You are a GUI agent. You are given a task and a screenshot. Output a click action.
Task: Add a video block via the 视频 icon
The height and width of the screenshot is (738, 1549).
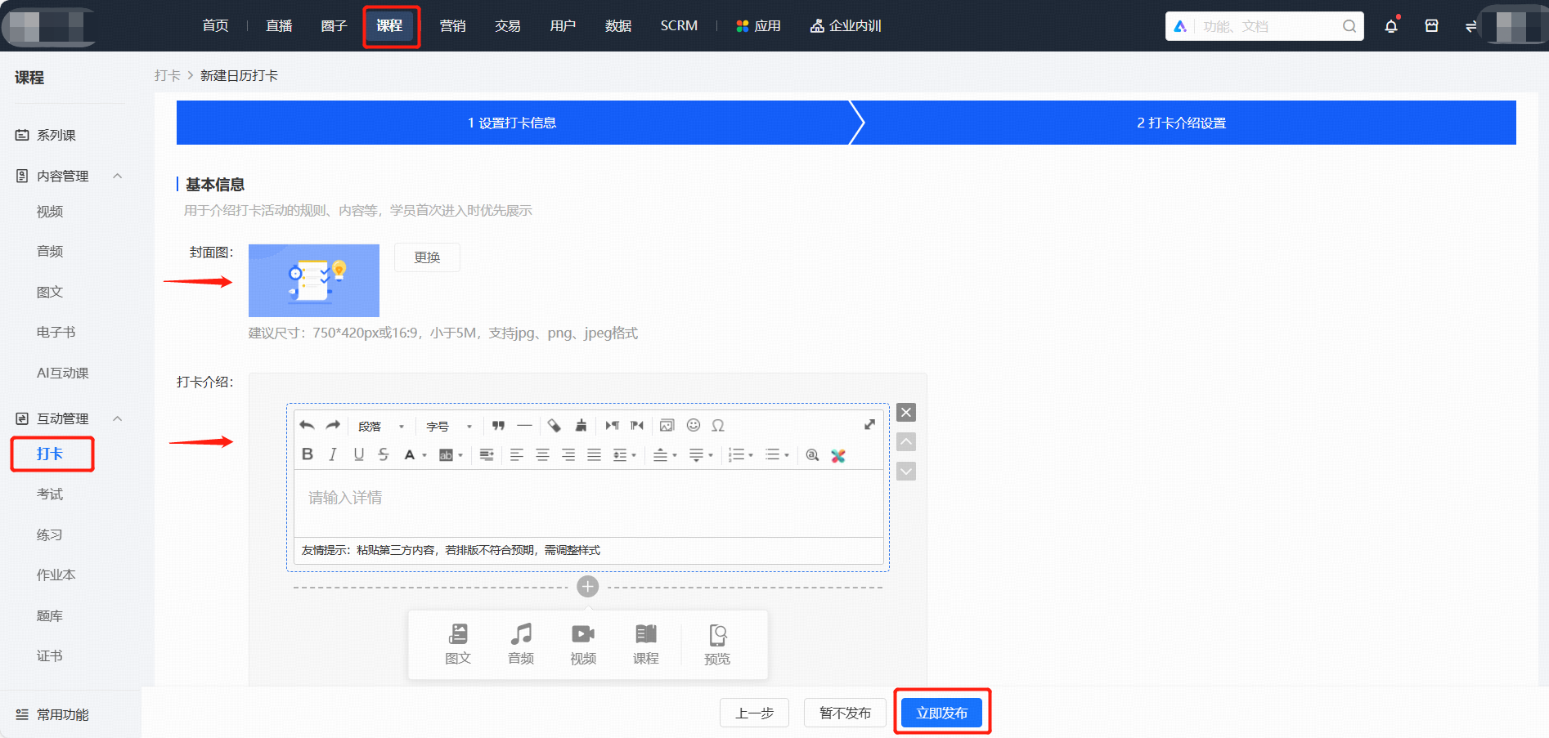click(583, 644)
